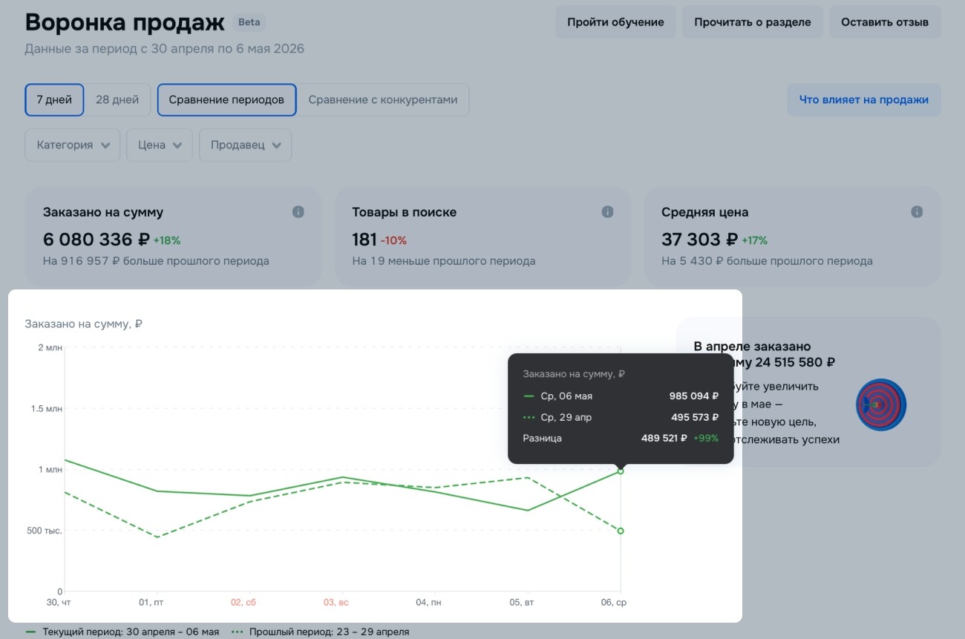Click info icon on Заказано на сумму card
This screenshot has height=639, width=965.
(298, 212)
